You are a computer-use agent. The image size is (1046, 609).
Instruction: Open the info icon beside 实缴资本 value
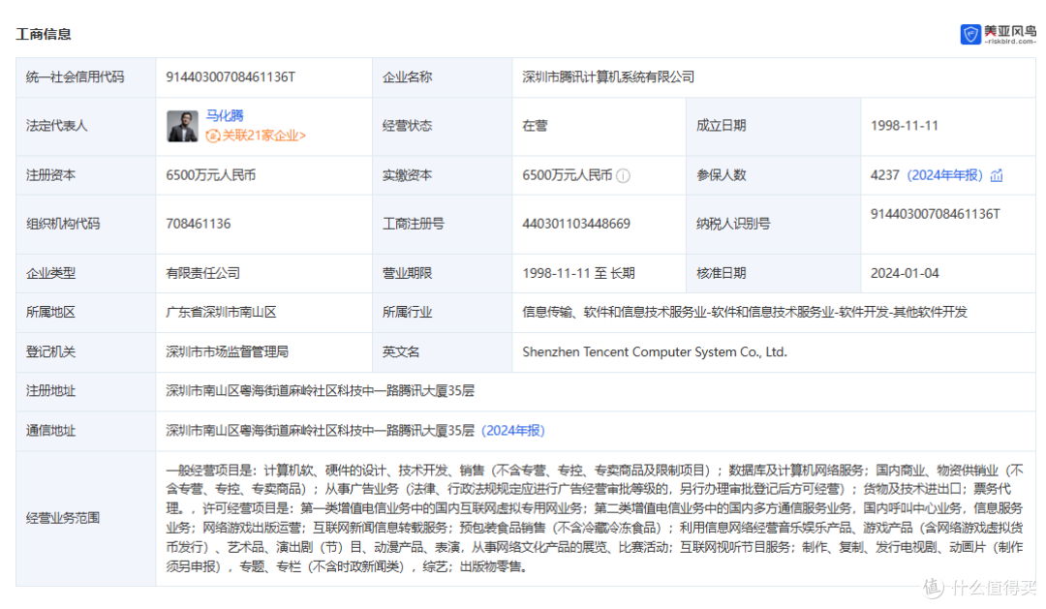[623, 175]
